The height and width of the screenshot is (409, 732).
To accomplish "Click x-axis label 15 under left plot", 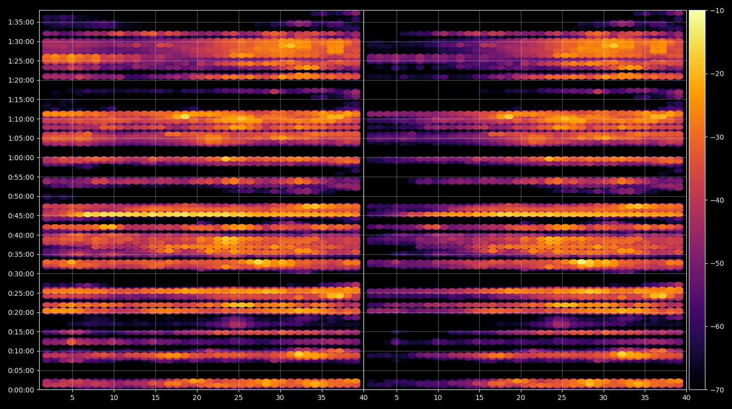I will point(155,398).
